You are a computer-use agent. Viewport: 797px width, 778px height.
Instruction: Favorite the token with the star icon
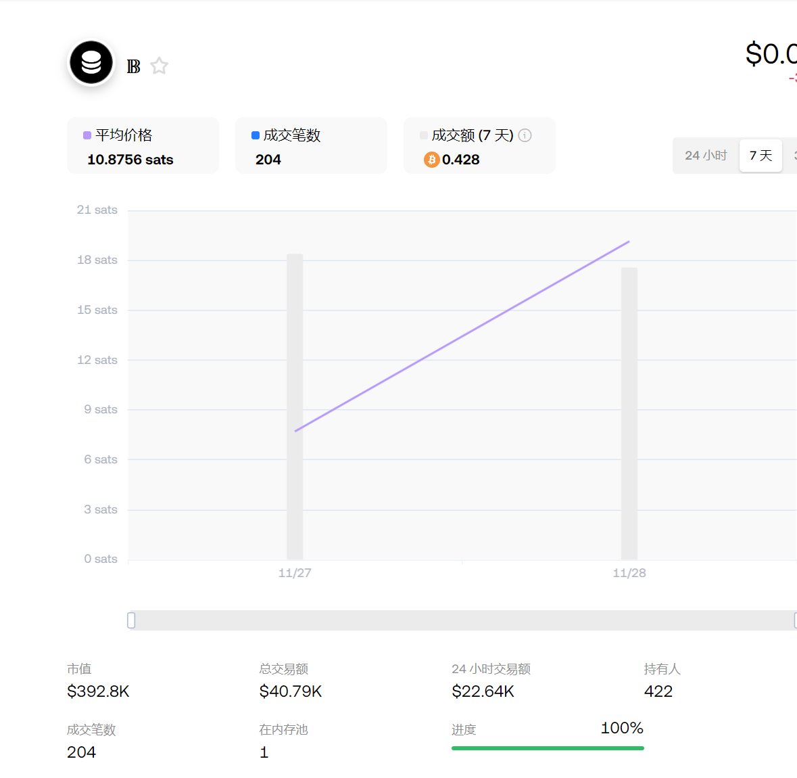click(159, 66)
